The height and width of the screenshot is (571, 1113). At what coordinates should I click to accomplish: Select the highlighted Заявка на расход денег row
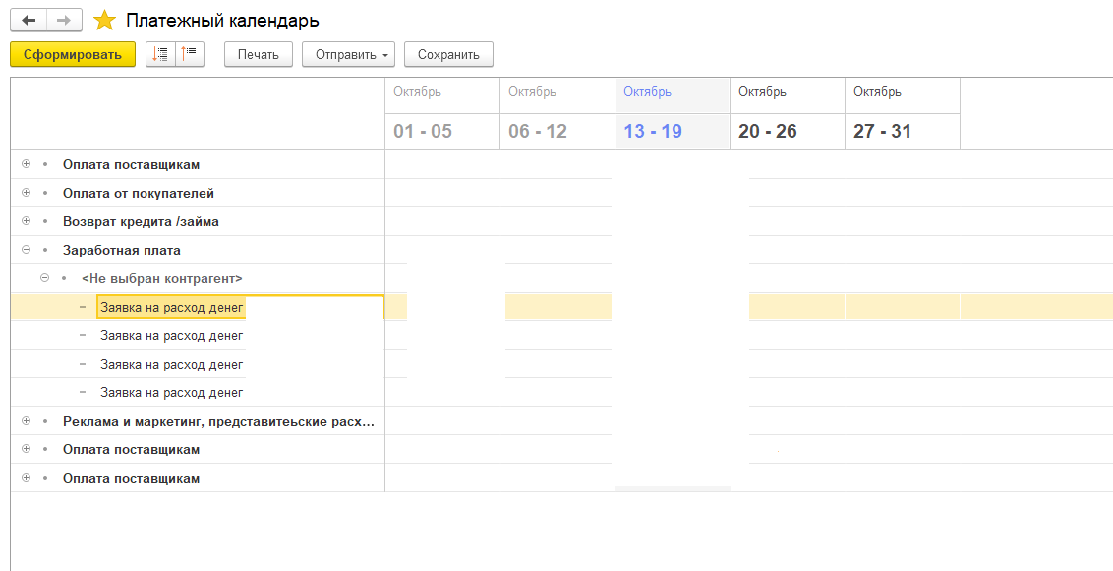[x=171, y=308]
